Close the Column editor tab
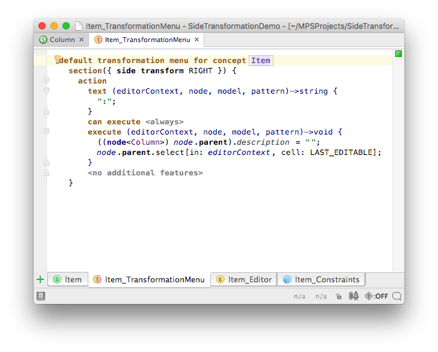 pos(82,40)
